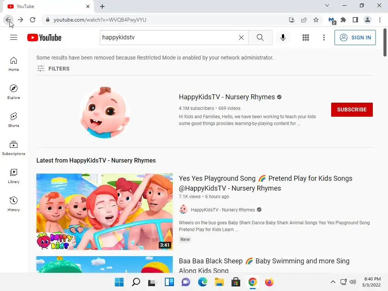
Task: Reload the current page
Action: (x=33, y=20)
